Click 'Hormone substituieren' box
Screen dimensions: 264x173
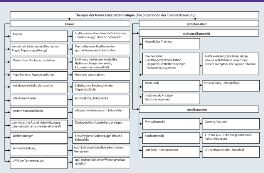coord(101,76)
